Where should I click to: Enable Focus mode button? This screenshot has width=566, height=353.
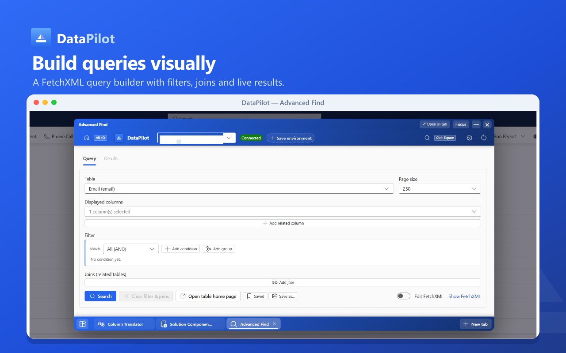tap(461, 124)
